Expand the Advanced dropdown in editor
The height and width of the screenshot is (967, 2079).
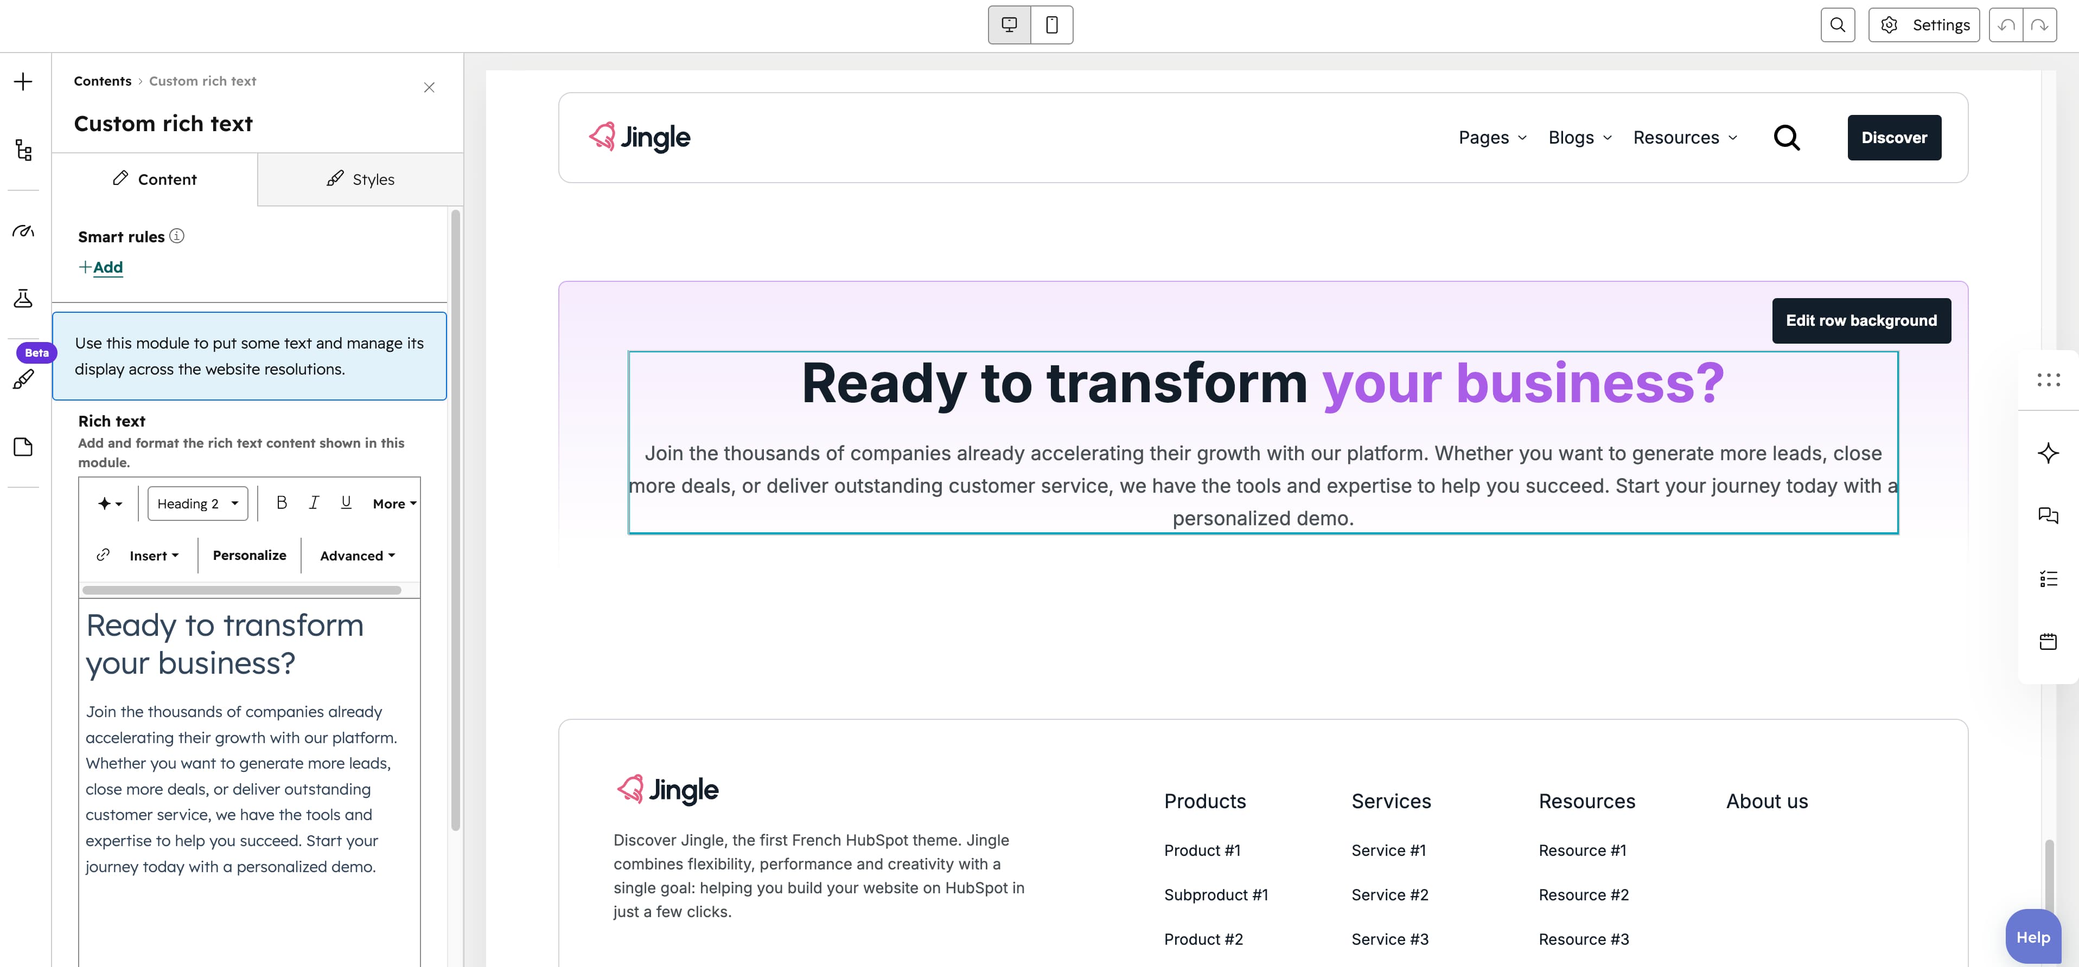click(x=358, y=556)
